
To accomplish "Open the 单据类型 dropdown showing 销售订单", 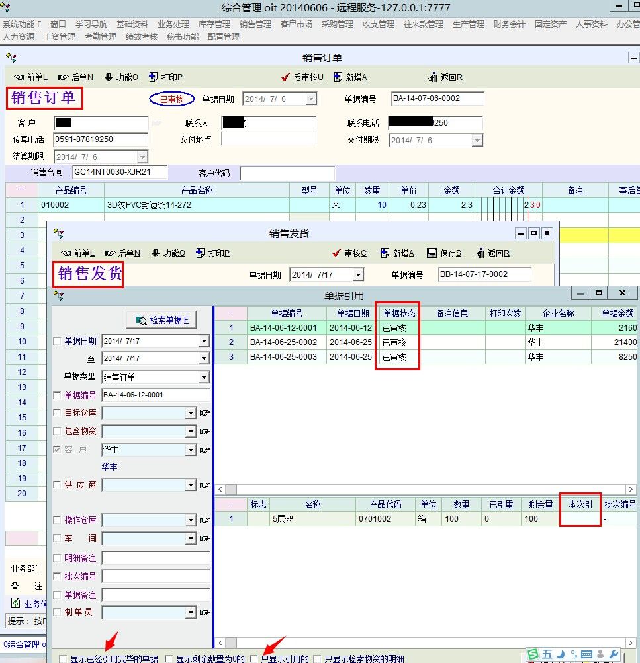I will point(203,377).
